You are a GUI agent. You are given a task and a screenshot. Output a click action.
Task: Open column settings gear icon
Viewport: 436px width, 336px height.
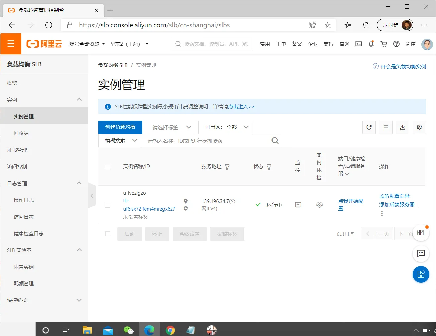(x=419, y=127)
